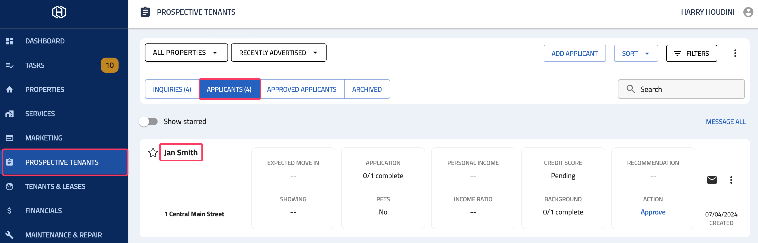The image size is (758, 243).
Task: Open the user account avatar icon
Action: pos(748,12)
